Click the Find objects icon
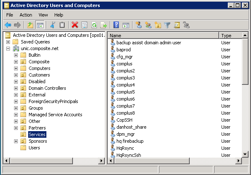Viewport: 251px width, 175px height. 177,25
